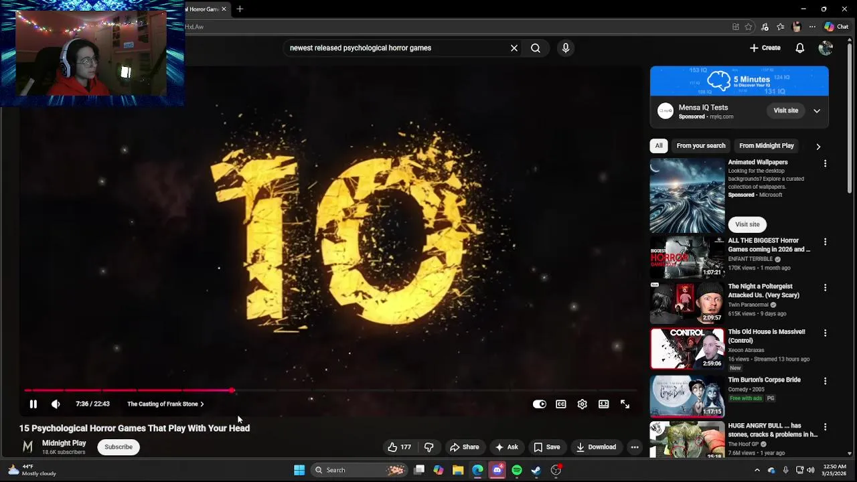Open File Explorer from the taskbar
This screenshot has height=482, width=857.
(x=458, y=470)
